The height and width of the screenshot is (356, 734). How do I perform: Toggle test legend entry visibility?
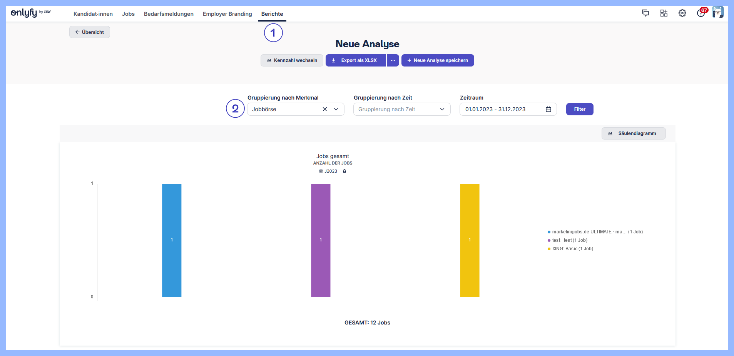coord(570,240)
